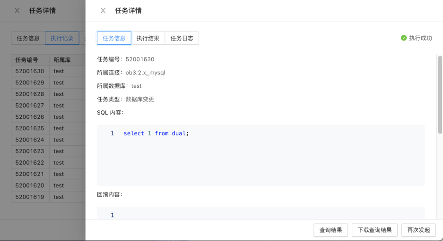Click the 所属库 column header
This screenshot has height=241, width=443.
(x=67, y=60)
